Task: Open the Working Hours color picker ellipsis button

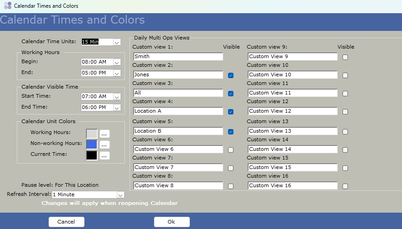Action: click(x=104, y=134)
